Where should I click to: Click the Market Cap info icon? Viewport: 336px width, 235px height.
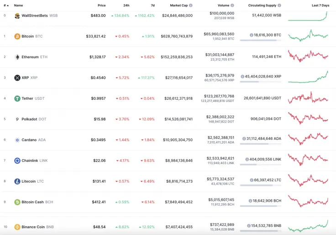(191, 5)
